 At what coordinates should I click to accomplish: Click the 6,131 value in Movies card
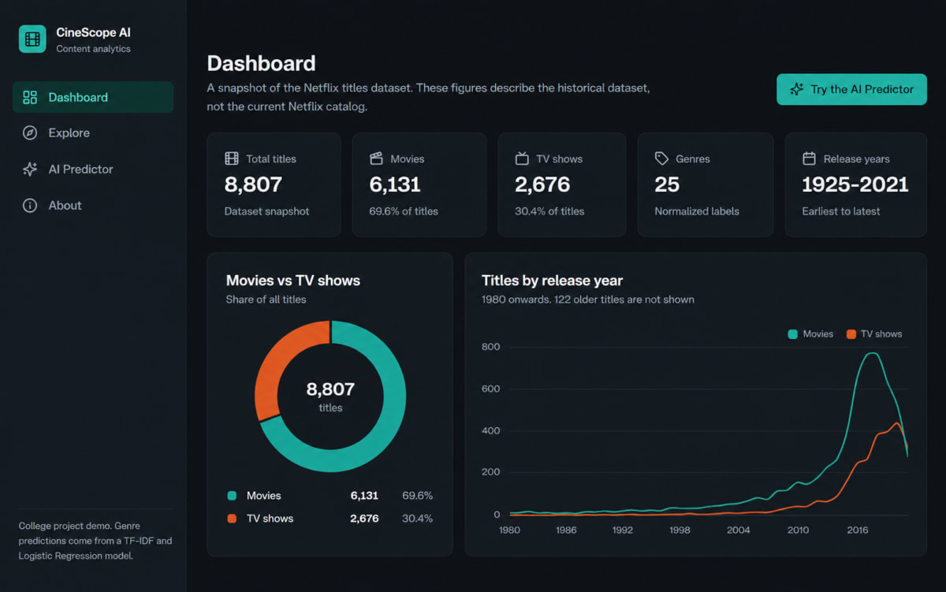[395, 184]
